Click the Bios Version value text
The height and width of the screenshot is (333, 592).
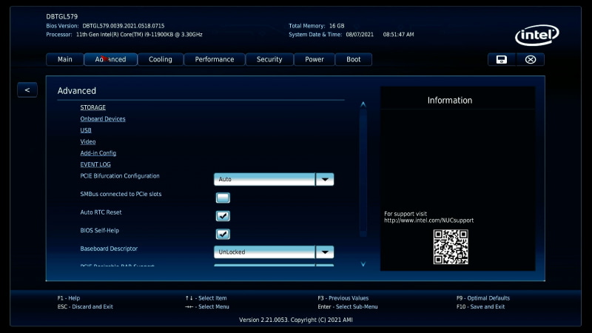(x=124, y=26)
